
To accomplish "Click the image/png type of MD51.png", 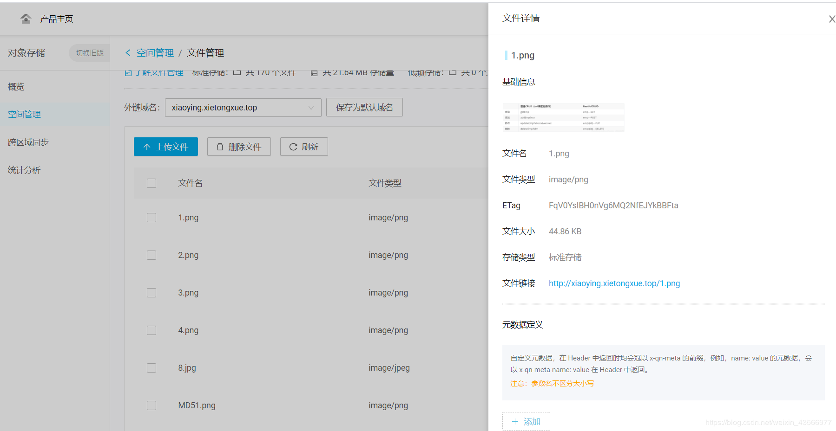I will point(388,405).
